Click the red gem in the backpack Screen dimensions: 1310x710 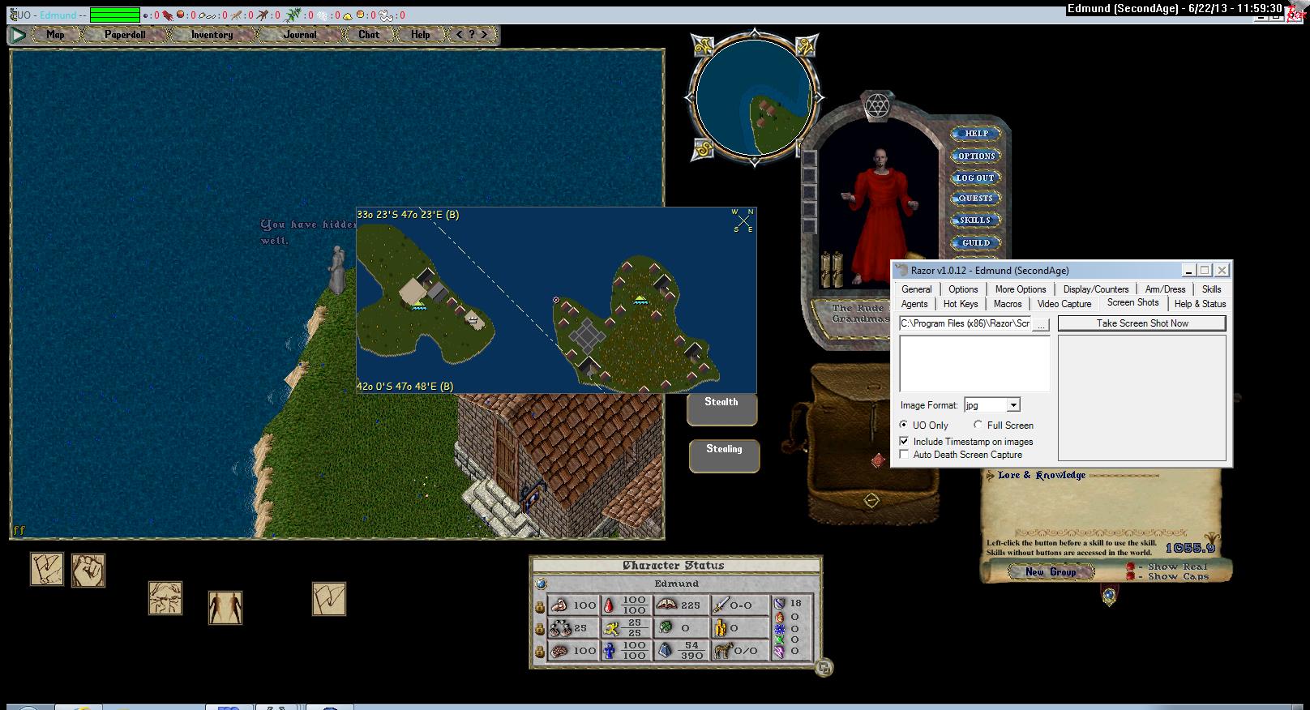click(x=878, y=460)
